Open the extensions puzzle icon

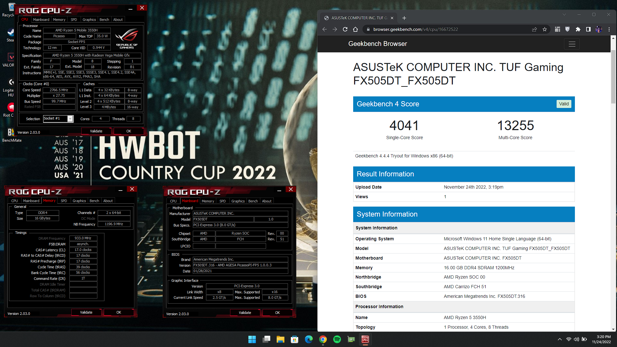[x=578, y=29]
